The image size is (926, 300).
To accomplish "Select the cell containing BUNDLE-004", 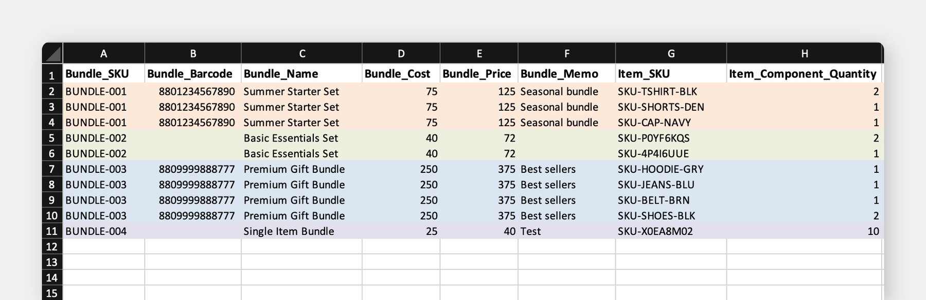I will pos(97,231).
